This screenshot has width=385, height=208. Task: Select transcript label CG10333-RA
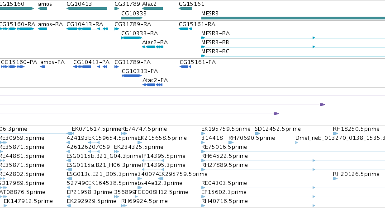pyautogui.click(x=139, y=33)
